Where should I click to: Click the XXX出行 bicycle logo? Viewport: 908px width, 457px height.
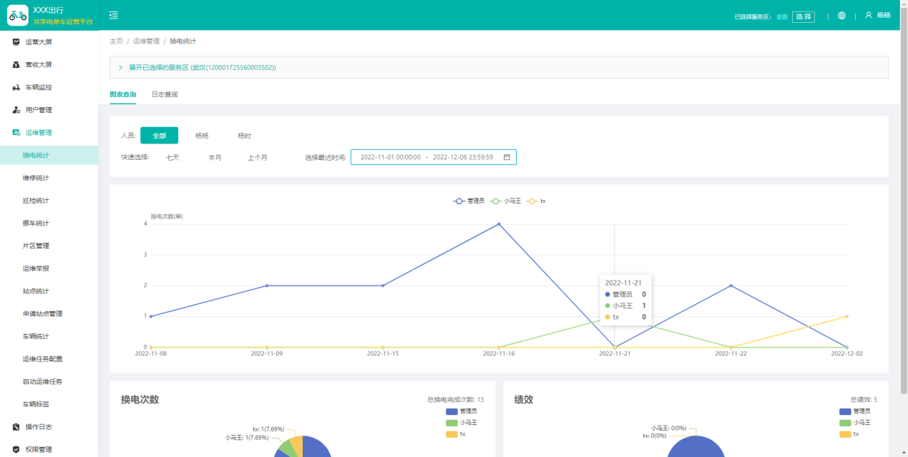pyautogui.click(x=18, y=15)
